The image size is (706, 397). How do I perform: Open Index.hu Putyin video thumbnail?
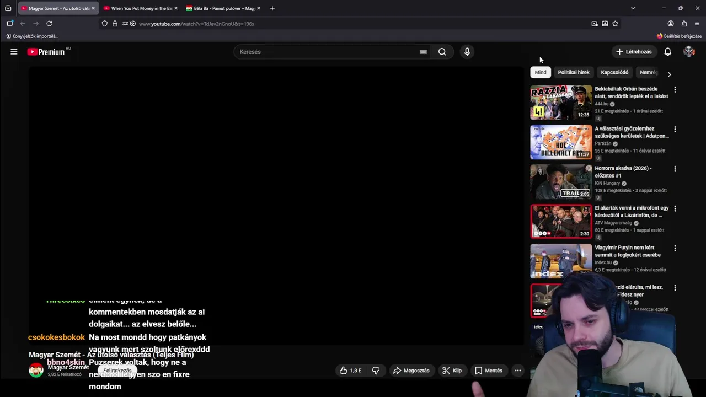pos(561,261)
